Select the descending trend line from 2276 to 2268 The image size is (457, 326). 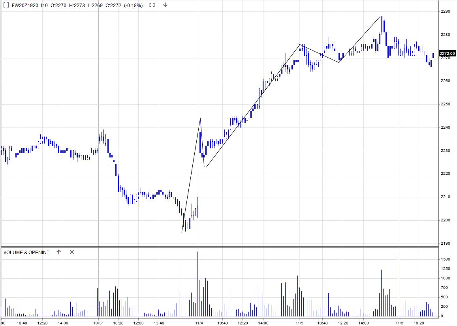320,53
